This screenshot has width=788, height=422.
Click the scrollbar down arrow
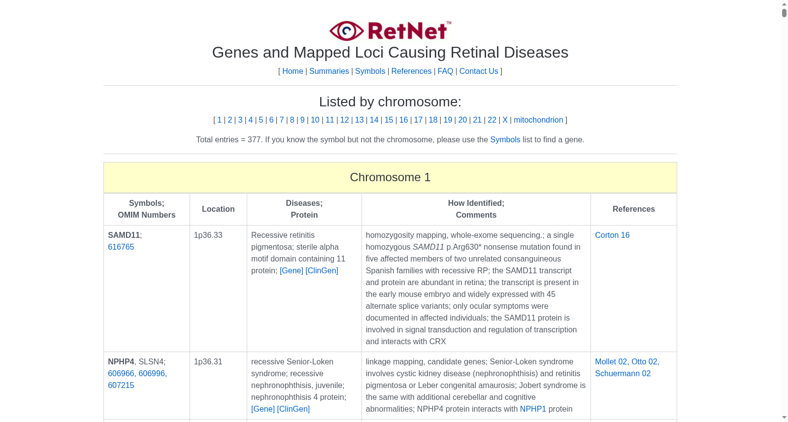point(784,418)
